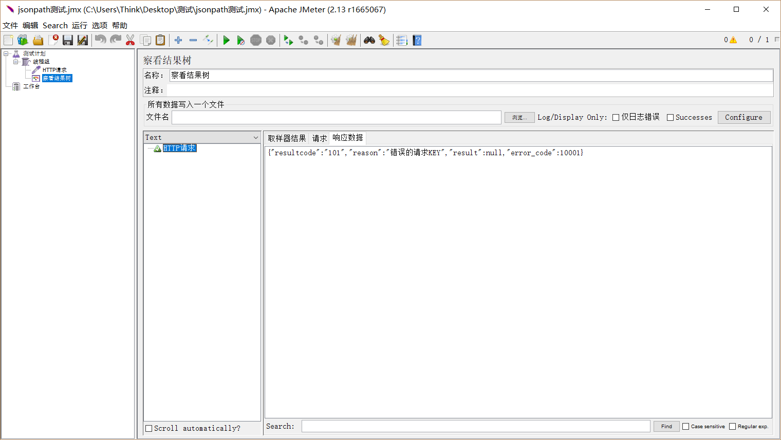Select HTTP请求 result in results list
Image resolution: width=781 pixels, height=440 pixels.
pyautogui.click(x=179, y=148)
